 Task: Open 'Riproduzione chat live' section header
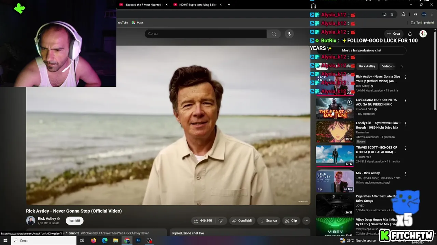pyautogui.click(x=188, y=233)
